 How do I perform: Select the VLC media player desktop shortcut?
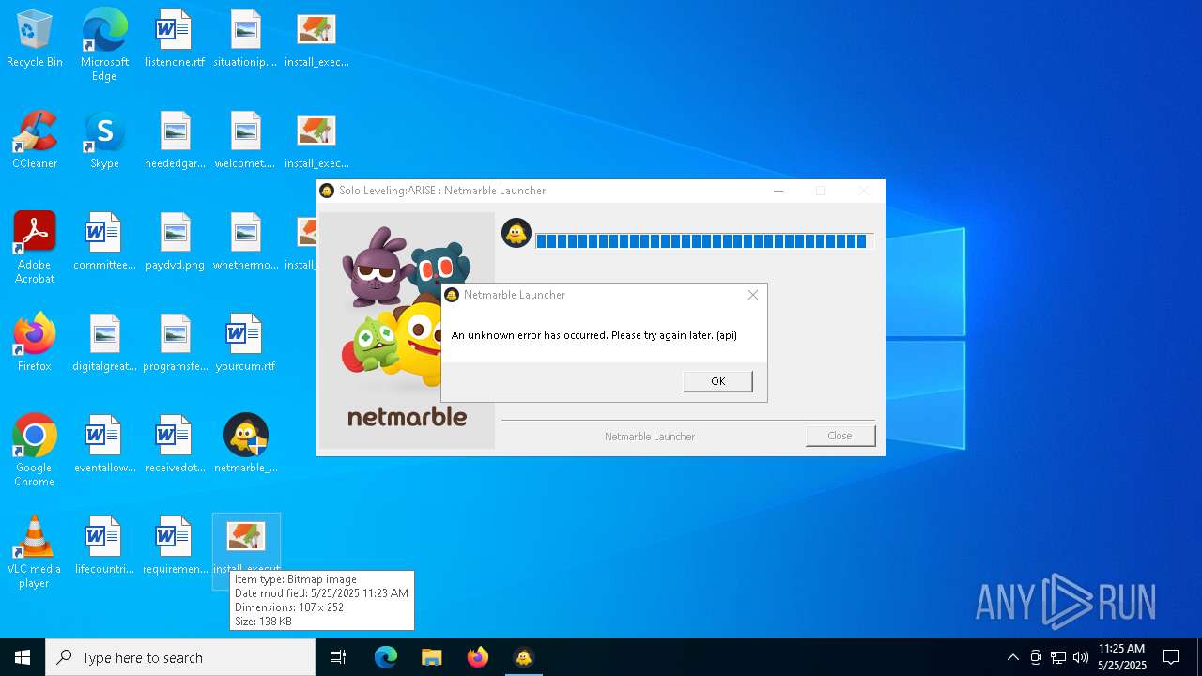coord(35,552)
